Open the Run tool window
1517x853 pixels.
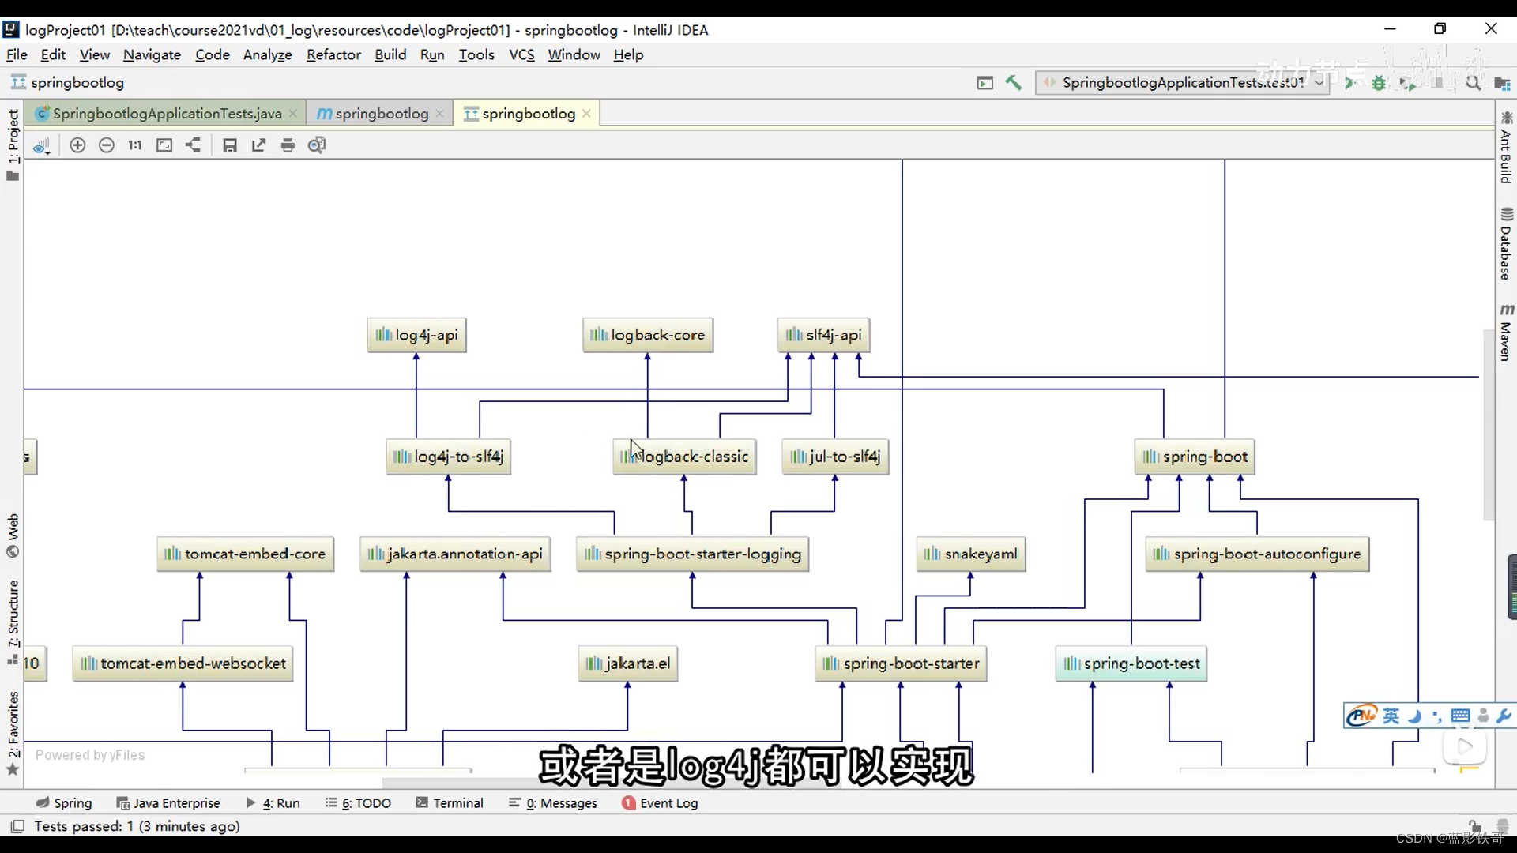pos(273,803)
